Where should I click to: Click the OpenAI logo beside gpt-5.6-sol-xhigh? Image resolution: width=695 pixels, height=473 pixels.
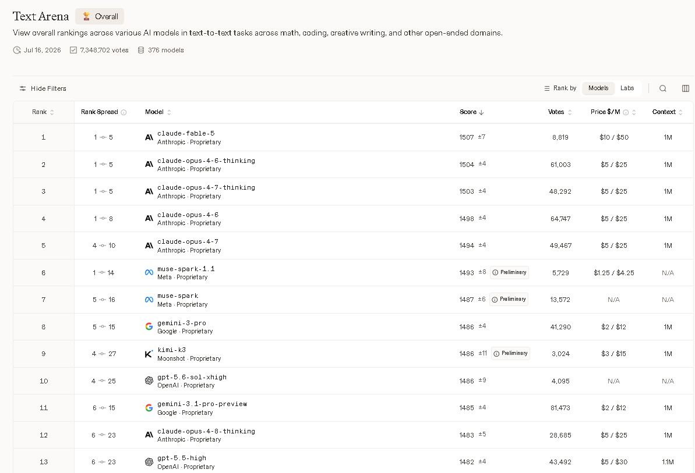point(149,380)
